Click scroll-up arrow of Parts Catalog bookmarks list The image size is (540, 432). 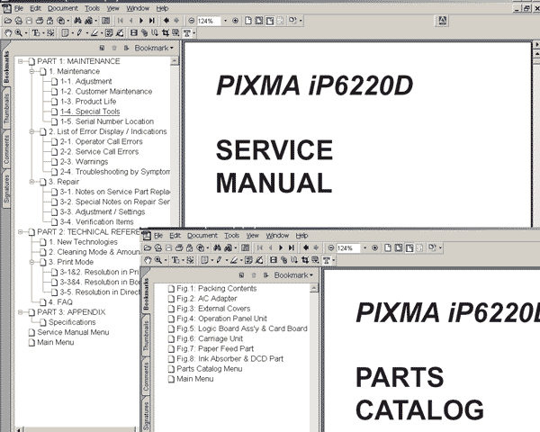(314, 288)
